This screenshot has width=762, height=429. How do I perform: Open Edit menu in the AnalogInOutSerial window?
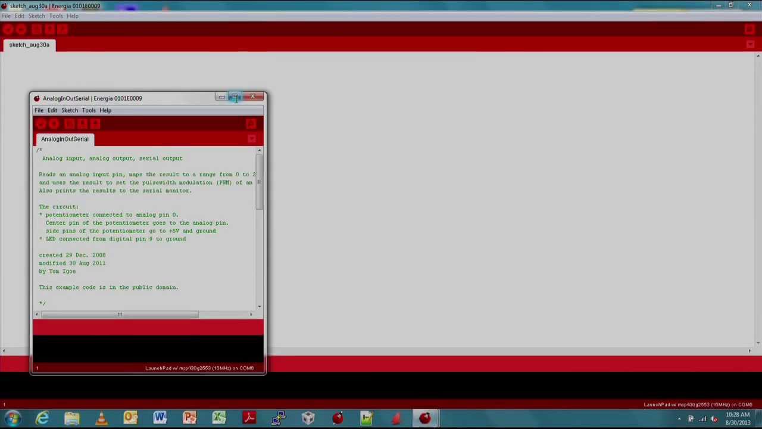52,110
